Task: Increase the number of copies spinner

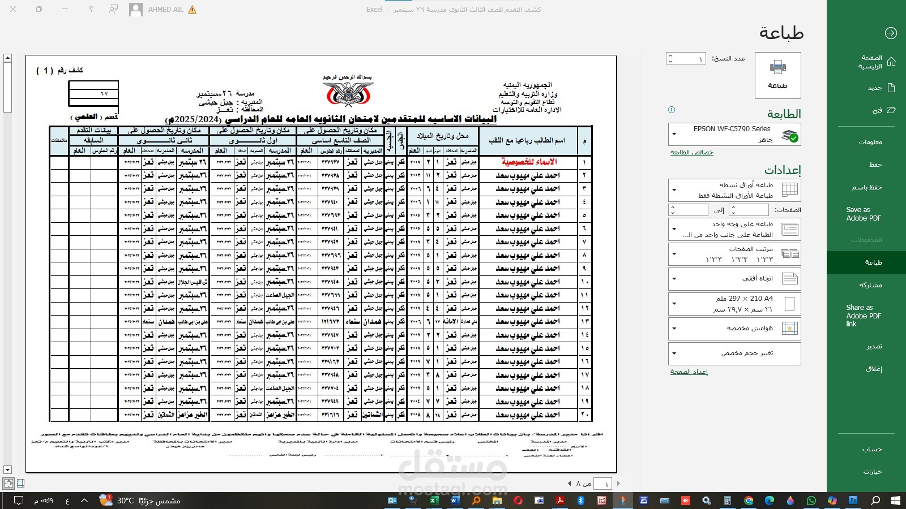Action: click(x=671, y=55)
